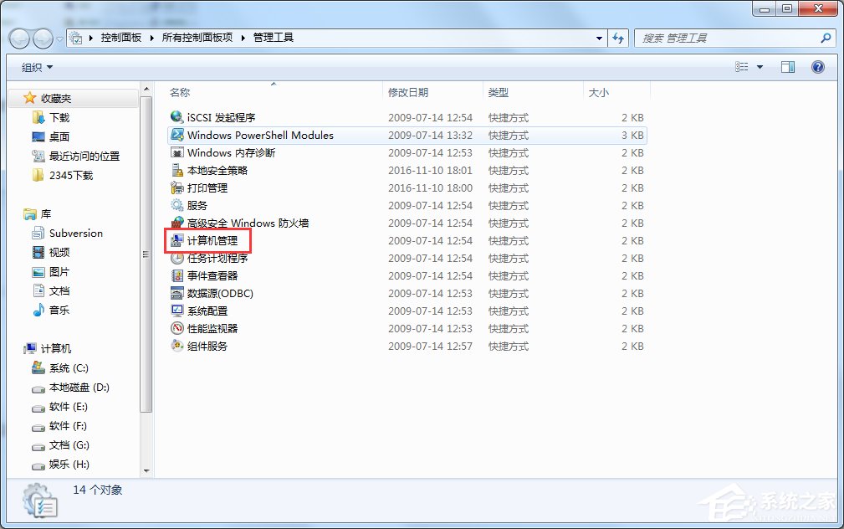Click the blue Help question mark icon
The height and width of the screenshot is (529, 844).
[x=817, y=67]
